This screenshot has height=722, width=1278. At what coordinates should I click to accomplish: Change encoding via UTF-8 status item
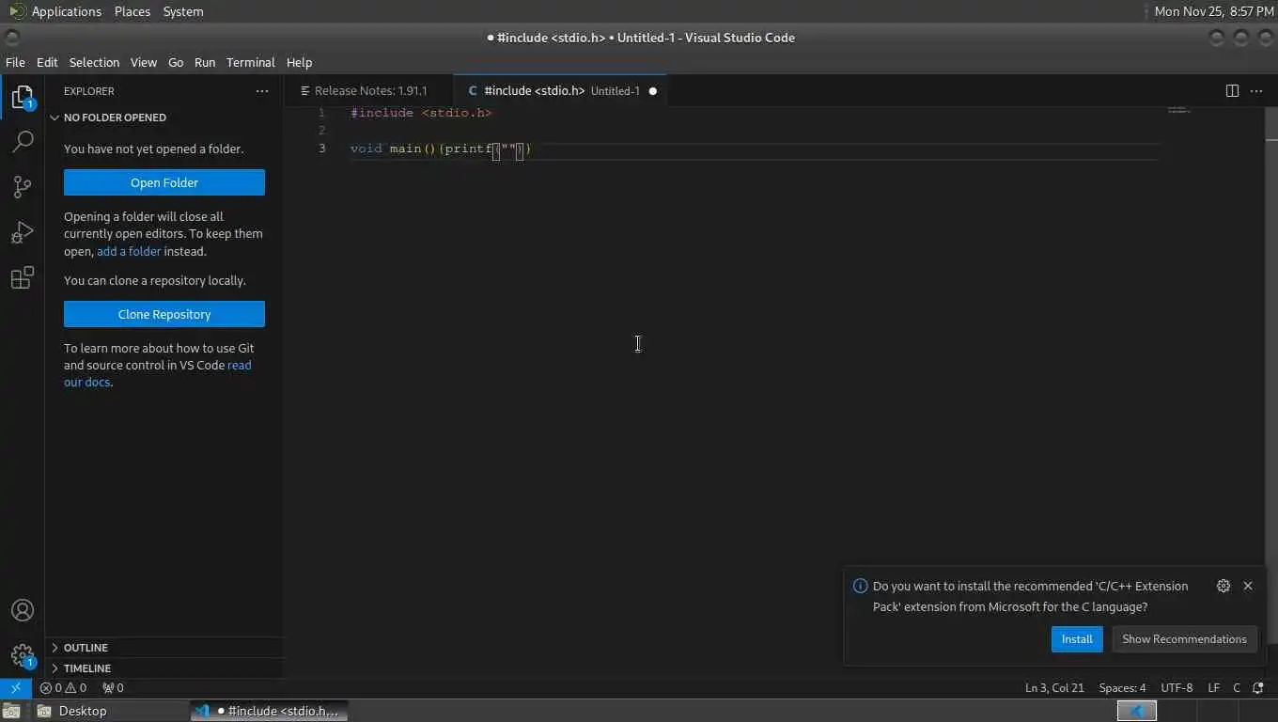click(x=1177, y=688)
